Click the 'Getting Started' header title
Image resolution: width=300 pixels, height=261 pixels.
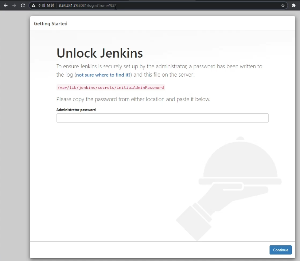pos(51,24)
